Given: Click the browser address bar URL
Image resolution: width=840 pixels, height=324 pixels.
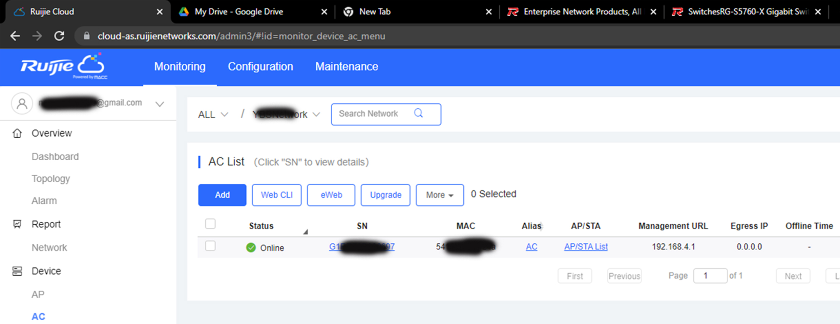Looking at the screenshot, I should pyautogui.click(x=241, y=36).
